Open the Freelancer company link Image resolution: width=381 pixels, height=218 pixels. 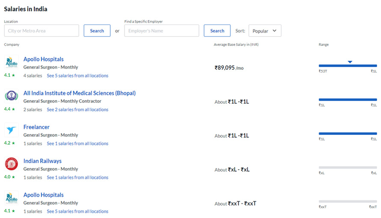(36, 127)
